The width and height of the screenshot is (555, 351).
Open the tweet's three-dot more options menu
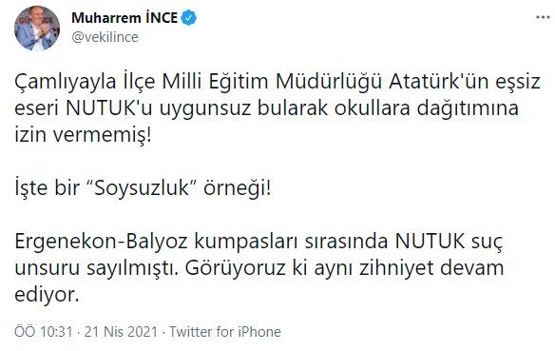click(543, 18)
